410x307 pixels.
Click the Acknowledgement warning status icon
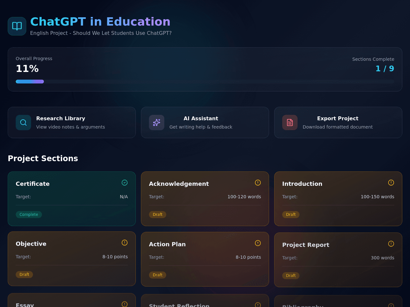[x=258, y=183]
